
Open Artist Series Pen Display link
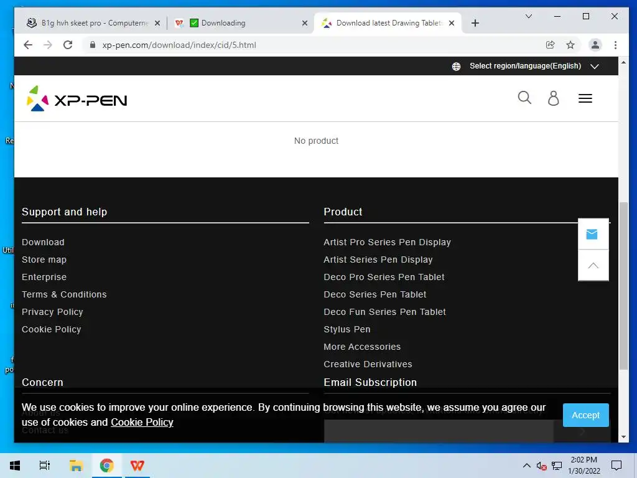coord(378,260)
